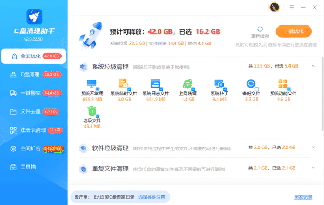Click the 注册表清理 grid icon
Image resolution: width=324 pixels, height=205 pixels.
tap(13, 130)
